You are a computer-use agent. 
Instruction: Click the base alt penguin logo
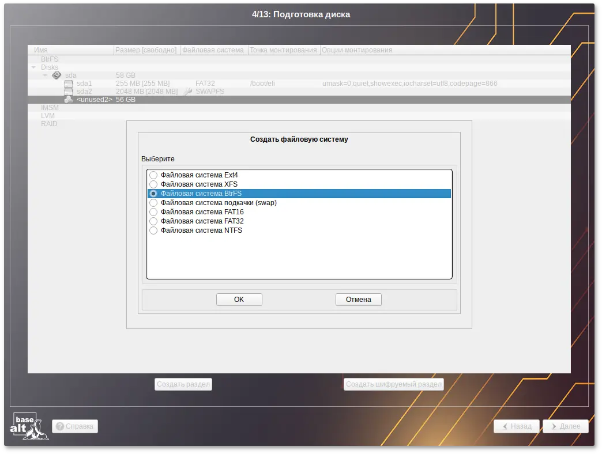point(29,426)
